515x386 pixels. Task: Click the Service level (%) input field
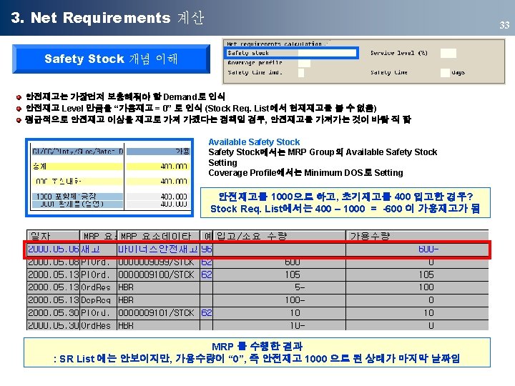point(448,53)
